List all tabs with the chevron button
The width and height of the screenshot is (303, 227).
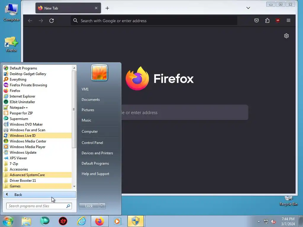pyautogui.click(x=248, y=8)
